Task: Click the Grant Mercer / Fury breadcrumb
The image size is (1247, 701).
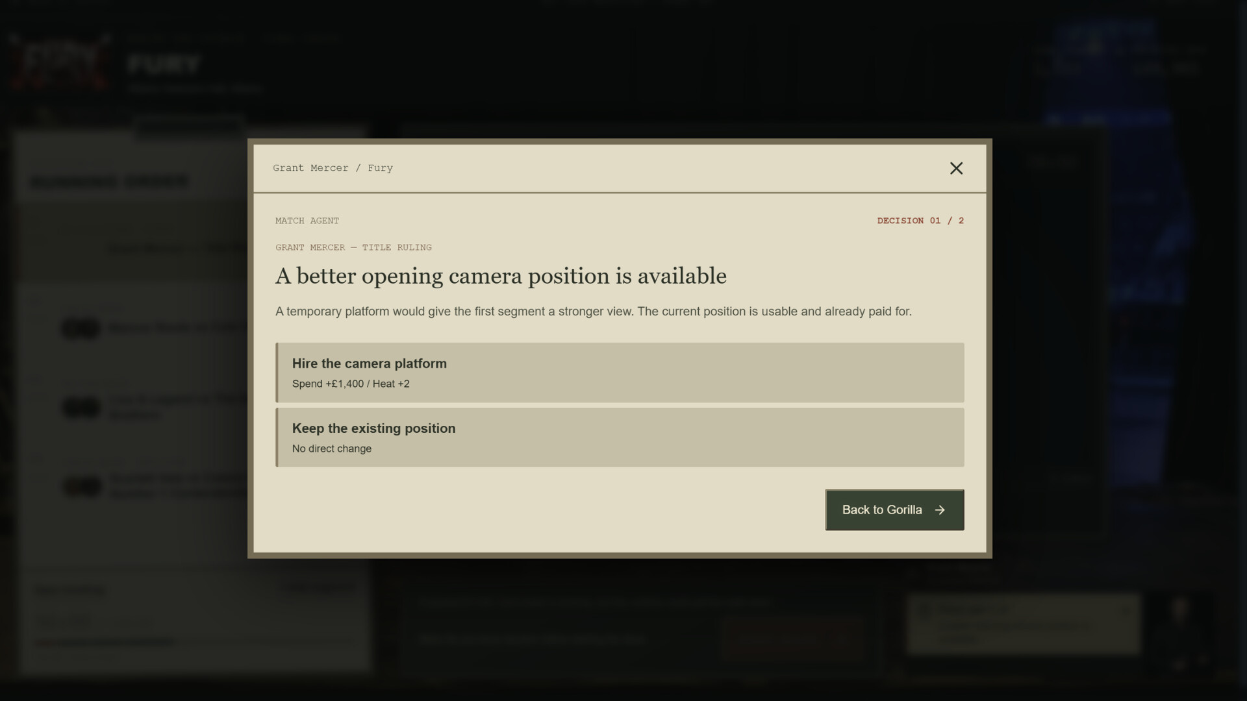Action: [333, 168]
